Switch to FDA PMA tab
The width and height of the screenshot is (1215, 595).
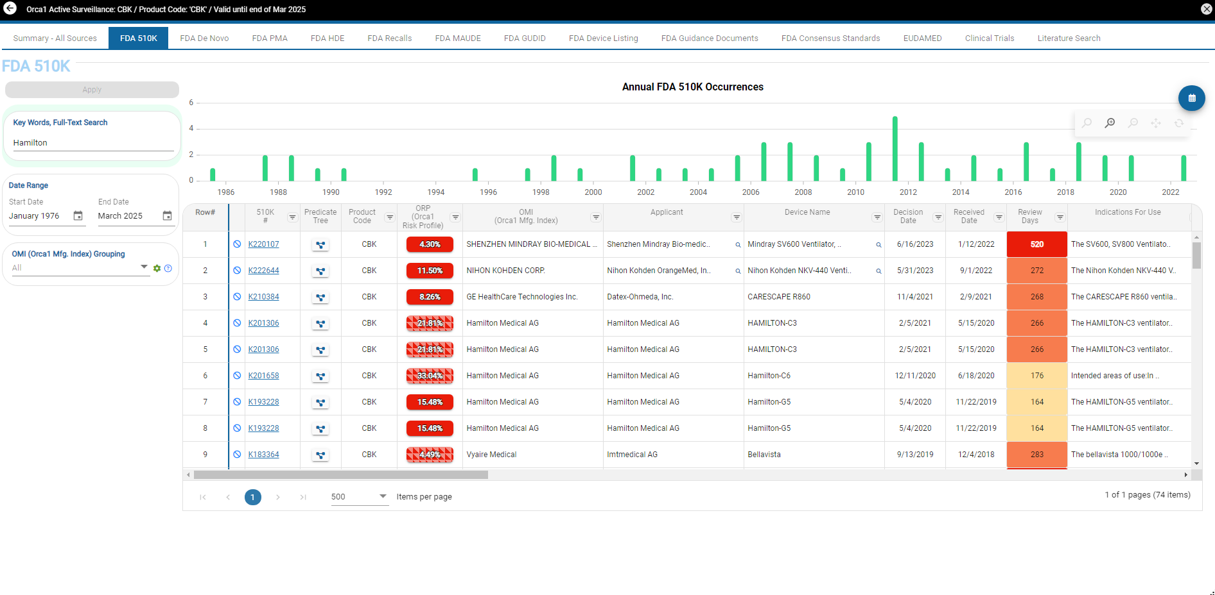270,38
